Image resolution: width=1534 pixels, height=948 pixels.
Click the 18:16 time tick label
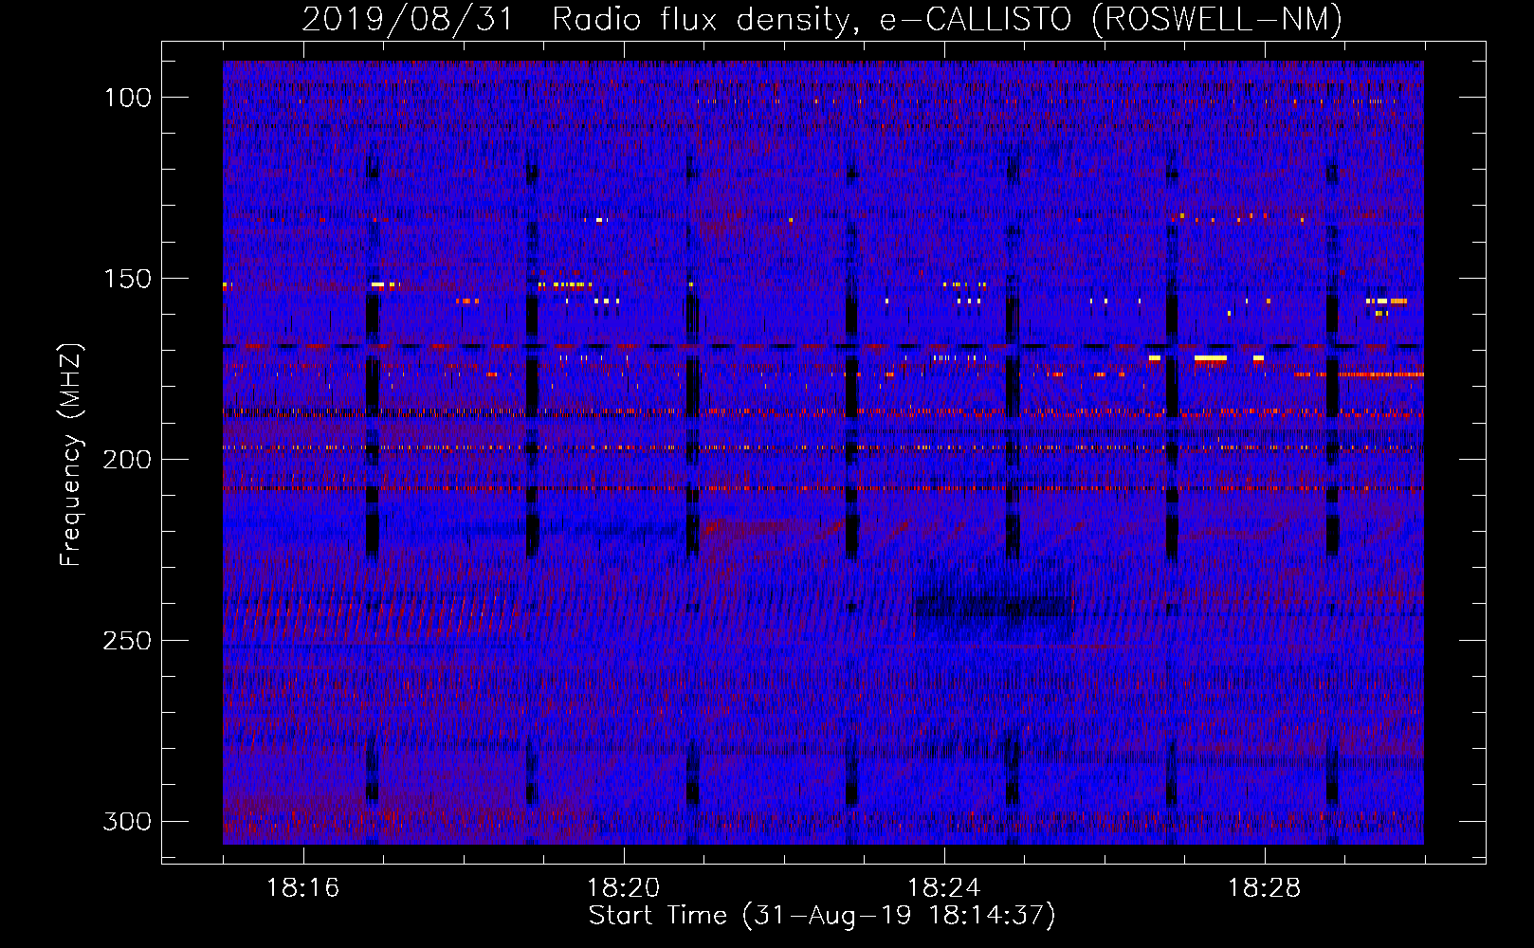click(302, 888)
